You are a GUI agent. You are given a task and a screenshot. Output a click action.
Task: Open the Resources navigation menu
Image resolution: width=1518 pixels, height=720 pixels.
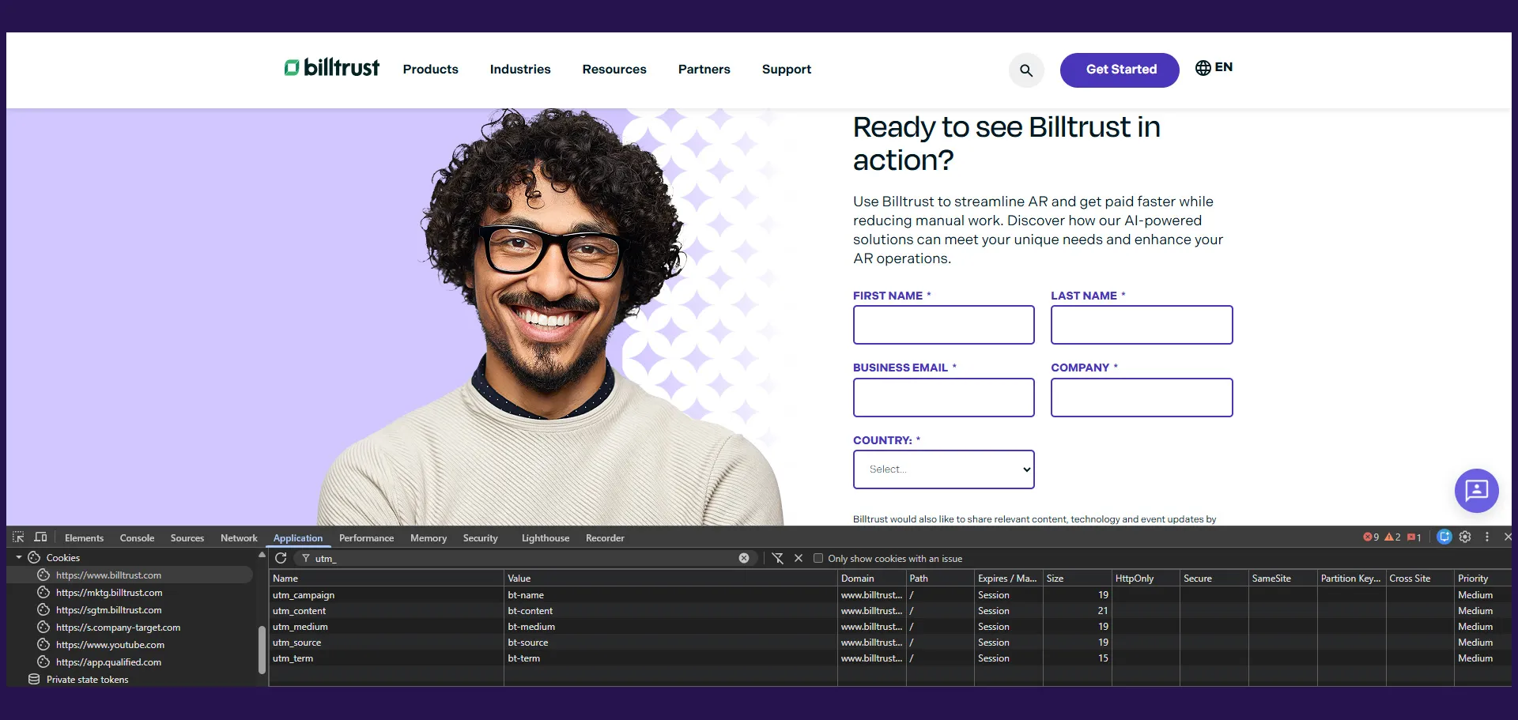point(614,70)
